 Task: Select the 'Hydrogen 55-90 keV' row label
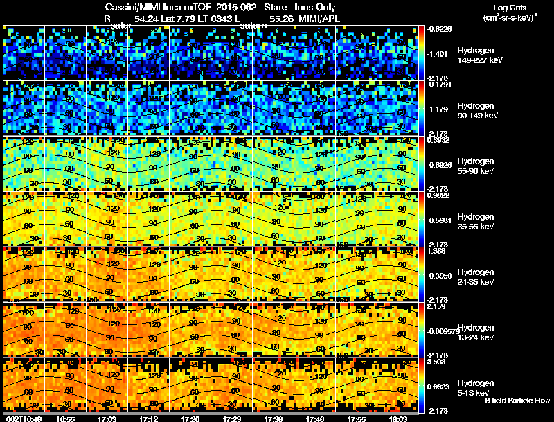[476, 166]
